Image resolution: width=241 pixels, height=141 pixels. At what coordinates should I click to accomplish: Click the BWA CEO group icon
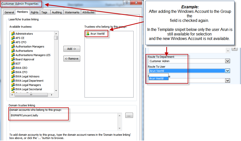click(x=13, y=68)
